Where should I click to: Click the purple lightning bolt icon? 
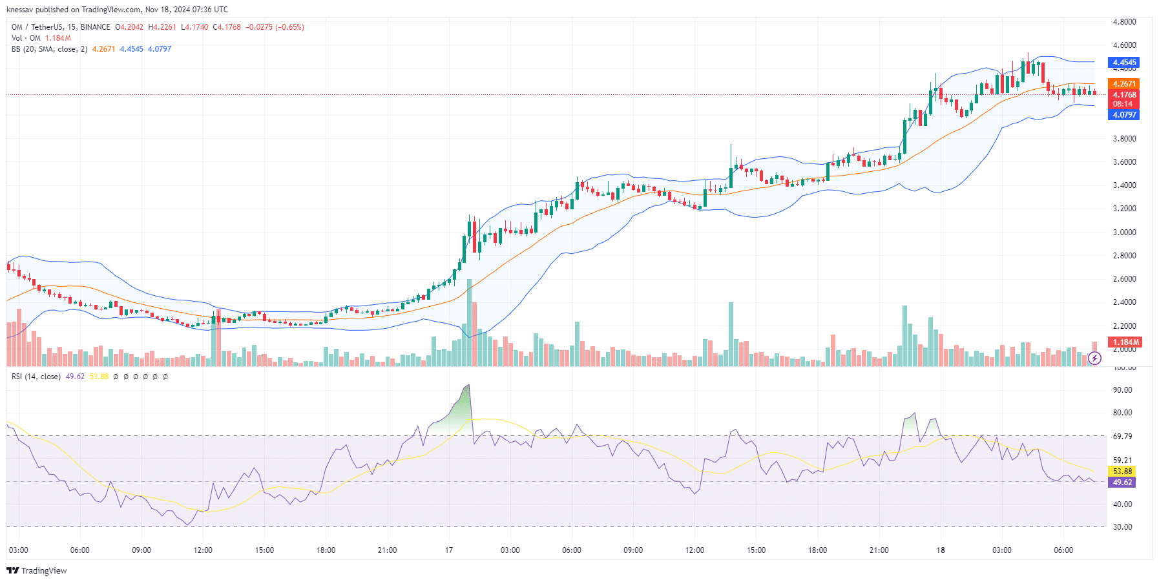point(1094,358)
